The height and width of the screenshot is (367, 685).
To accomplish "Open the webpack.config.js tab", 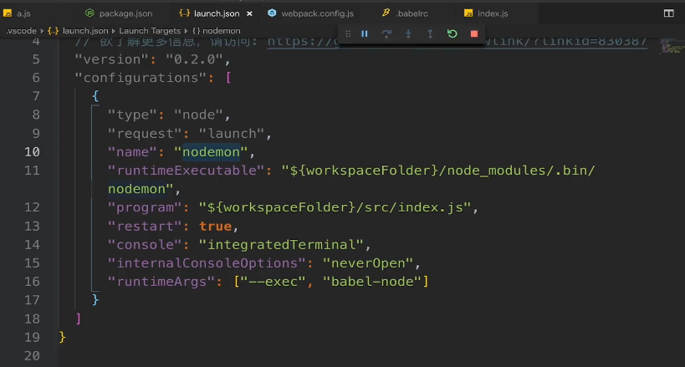I will (x=317, y=13).
